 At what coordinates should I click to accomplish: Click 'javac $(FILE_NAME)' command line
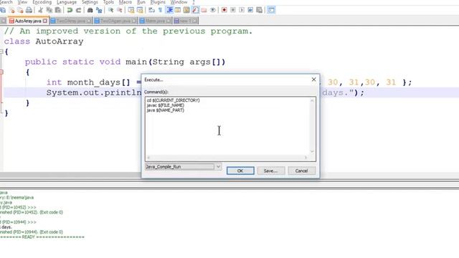click(x=166, y=105)
